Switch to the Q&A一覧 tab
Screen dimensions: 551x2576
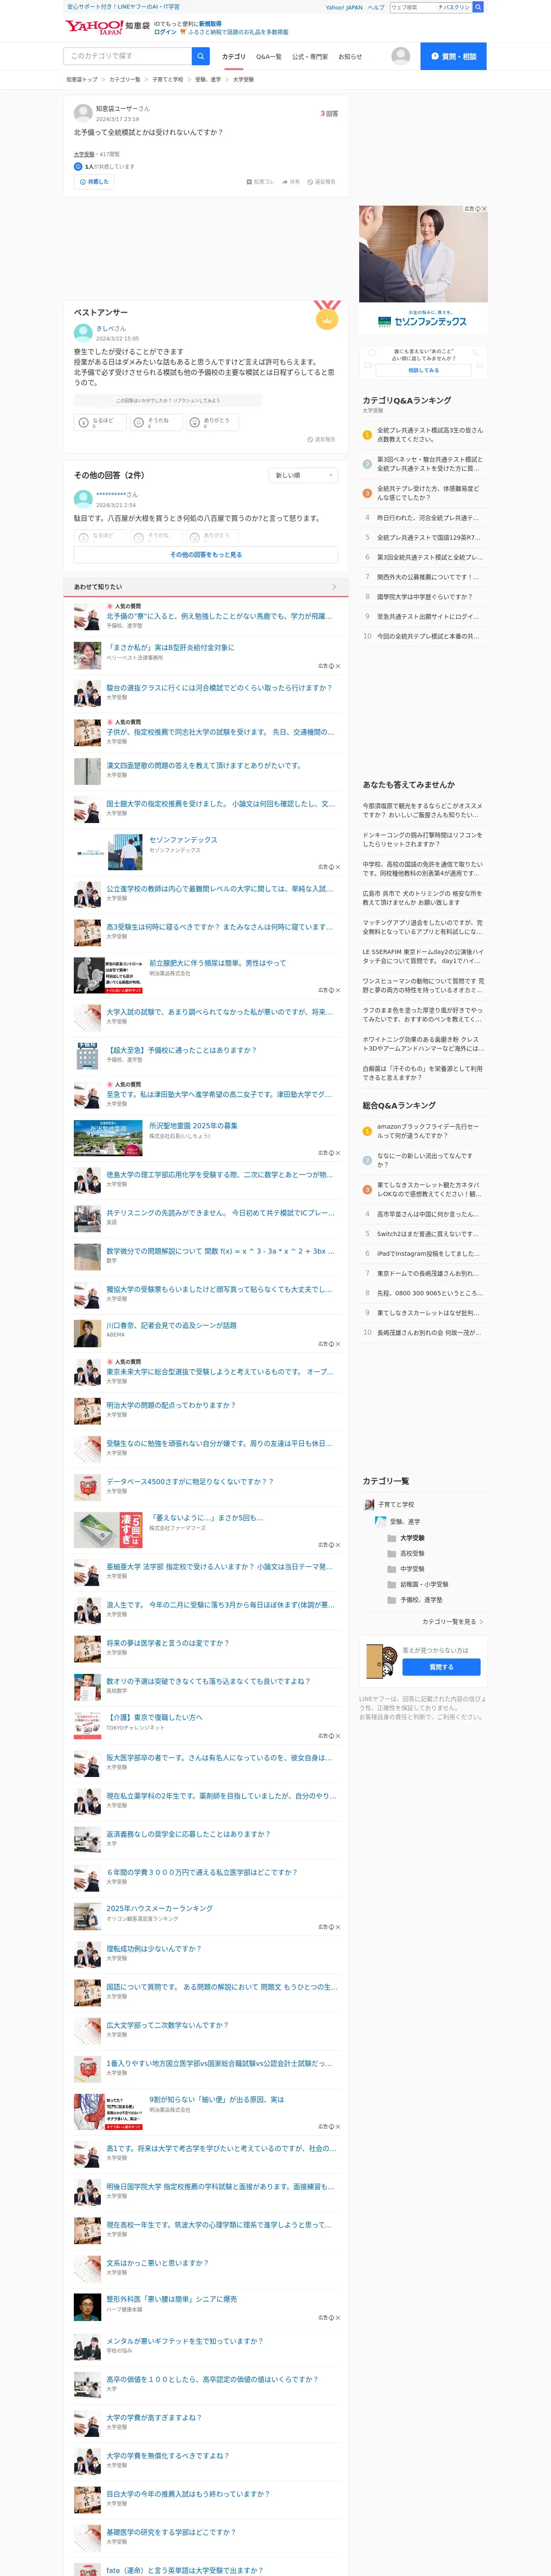pos(268,57)
